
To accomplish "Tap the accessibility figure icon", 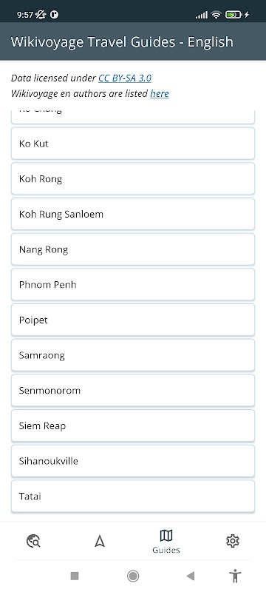I will (x=235, y=576).
